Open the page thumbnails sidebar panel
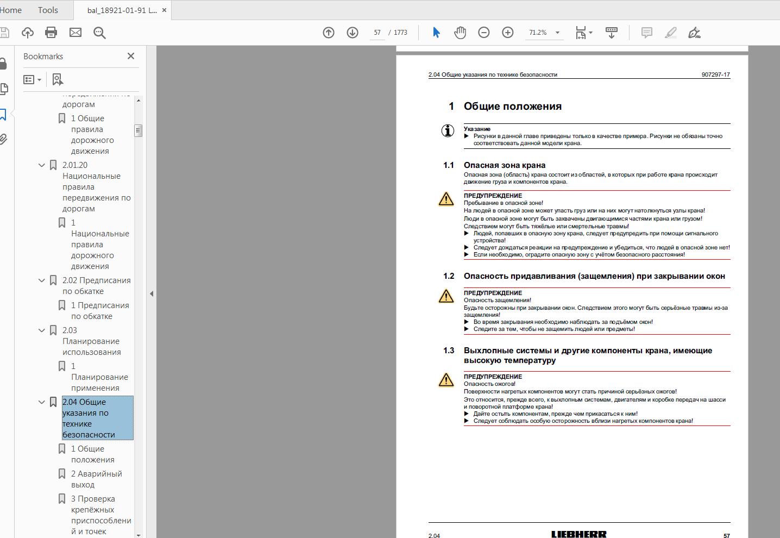The image size is (780, 538). click(4, 89)
